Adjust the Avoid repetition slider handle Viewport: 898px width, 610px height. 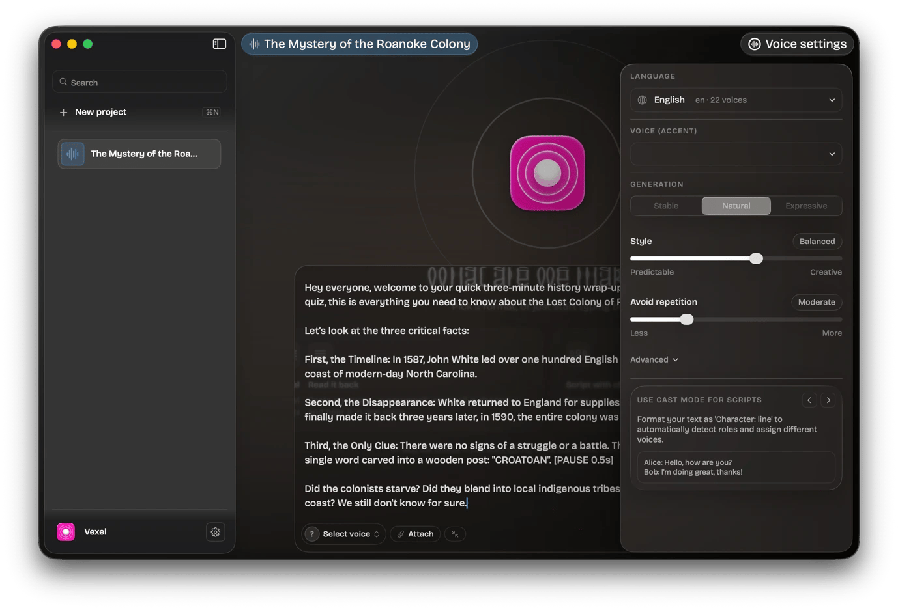687,320
